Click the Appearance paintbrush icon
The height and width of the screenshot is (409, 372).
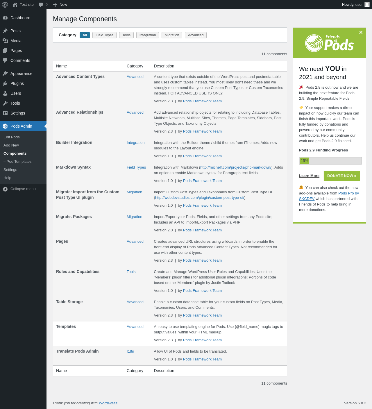tap(5, 74)
